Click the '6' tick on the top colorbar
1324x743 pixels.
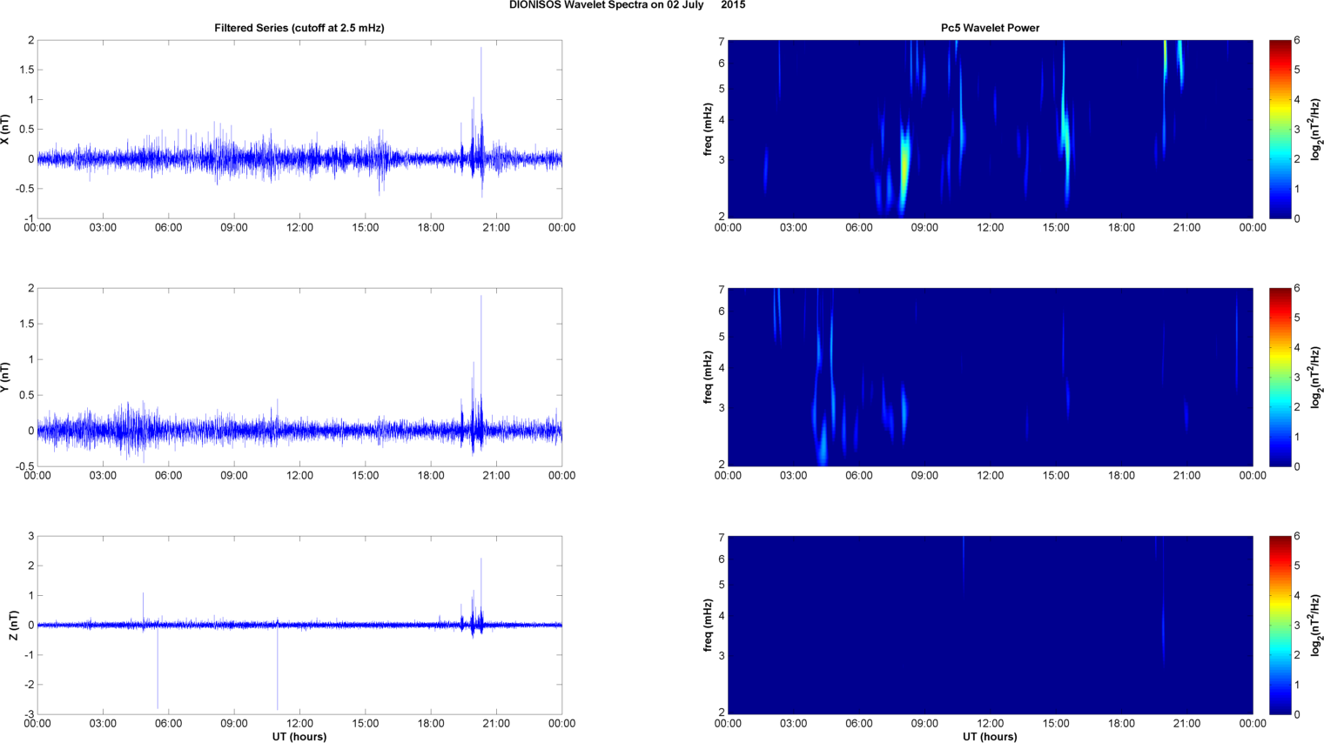(x=1297, y=40)
